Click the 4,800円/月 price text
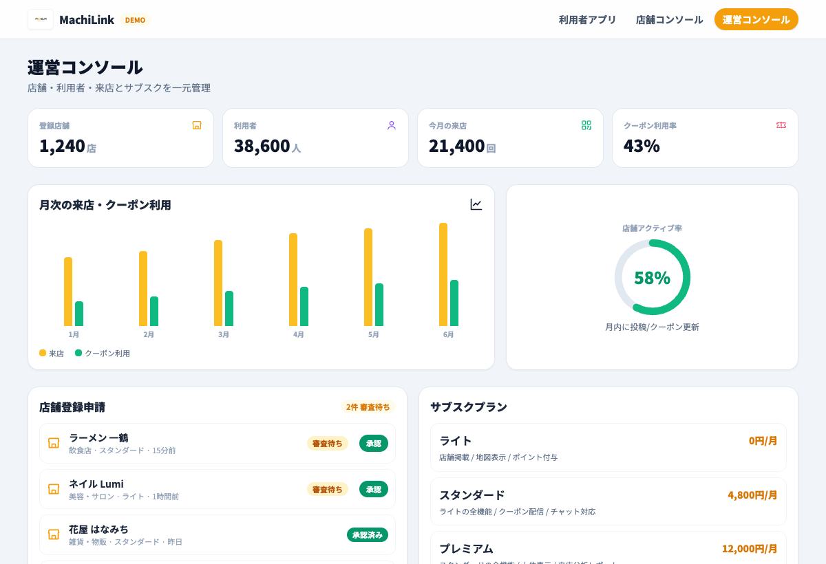Screen dimensions: 826x564 [x=752, y=495]
